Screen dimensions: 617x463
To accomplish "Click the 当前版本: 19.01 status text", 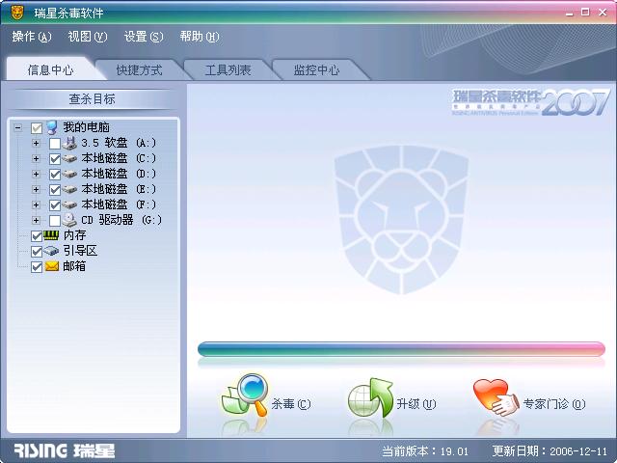I will (x=425, y=450).
